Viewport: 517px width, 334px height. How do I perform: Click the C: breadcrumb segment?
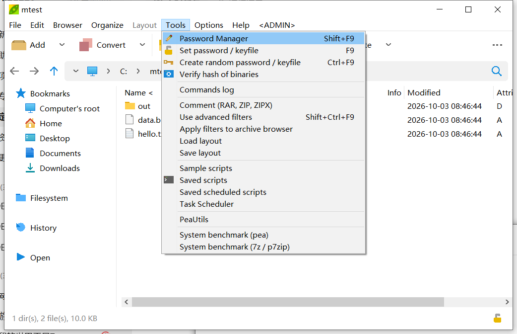click(x=124, y=72)
